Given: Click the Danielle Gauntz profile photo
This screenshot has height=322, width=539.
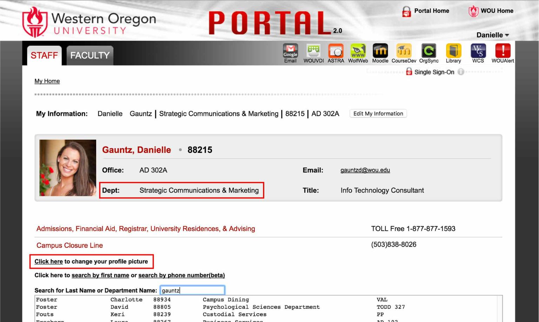Looking at the screenshot, I should click(x=68, y=168).
